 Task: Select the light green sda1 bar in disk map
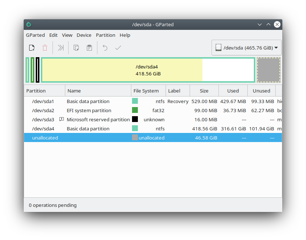coord(27,70)
